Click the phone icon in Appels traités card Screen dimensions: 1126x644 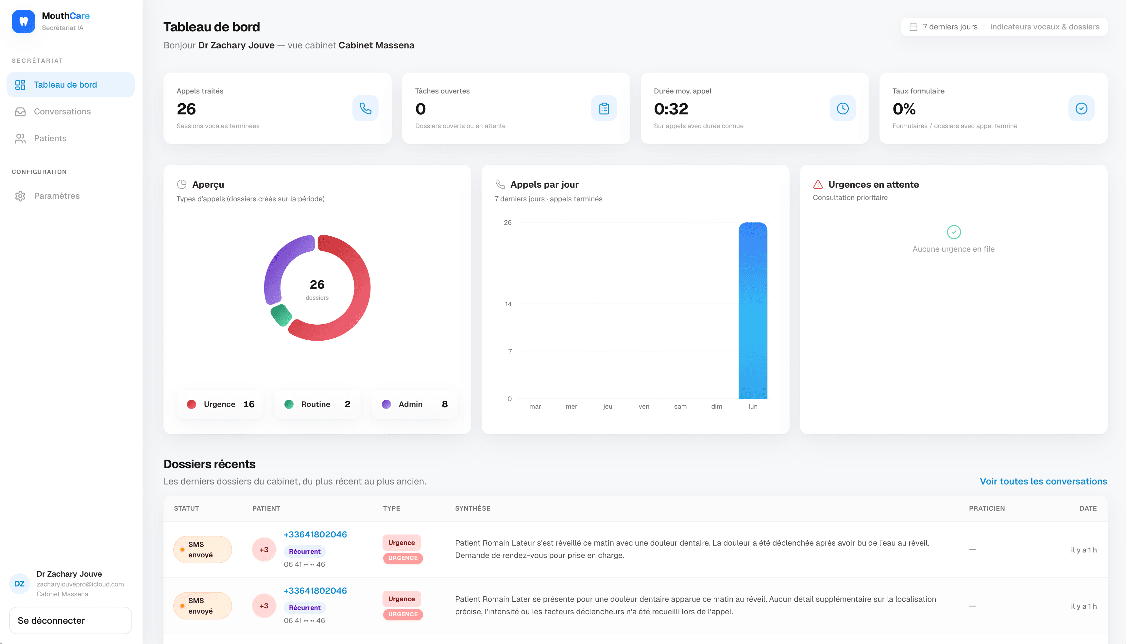click(365, 108)
